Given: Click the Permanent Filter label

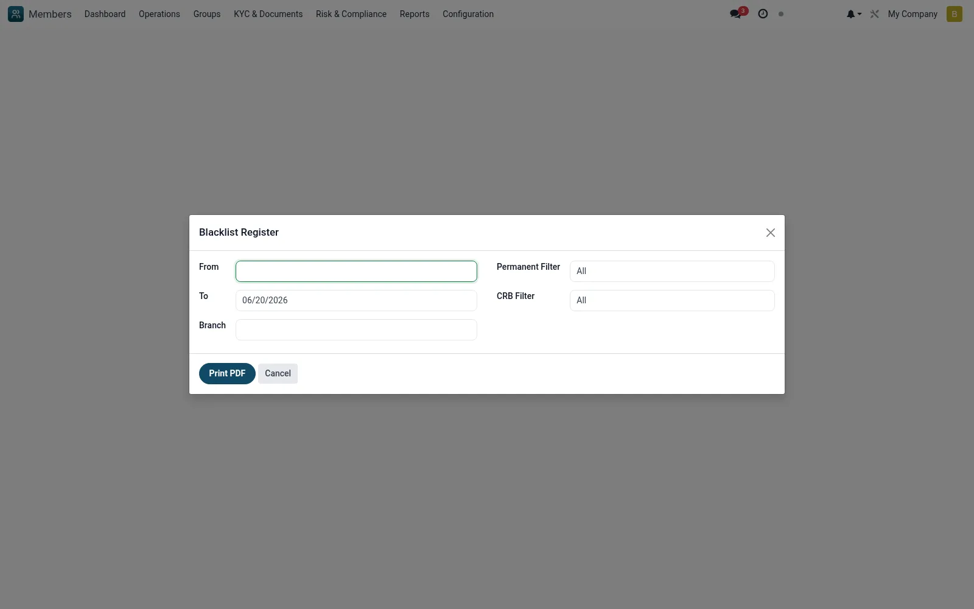Looking at the screenshot, I should point(528,267).
